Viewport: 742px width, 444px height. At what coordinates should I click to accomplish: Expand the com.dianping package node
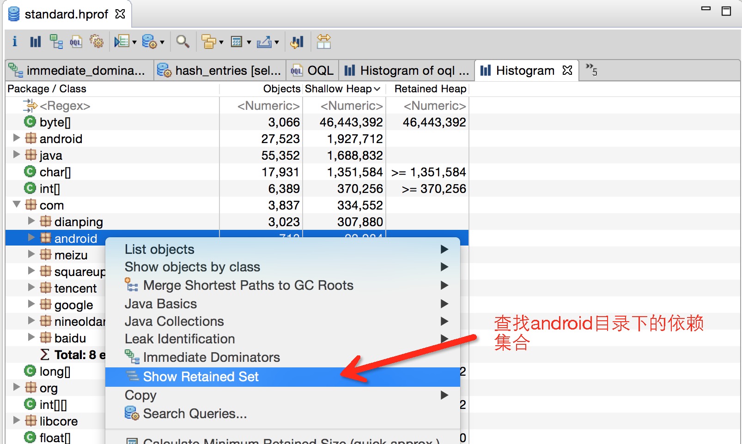31,222
